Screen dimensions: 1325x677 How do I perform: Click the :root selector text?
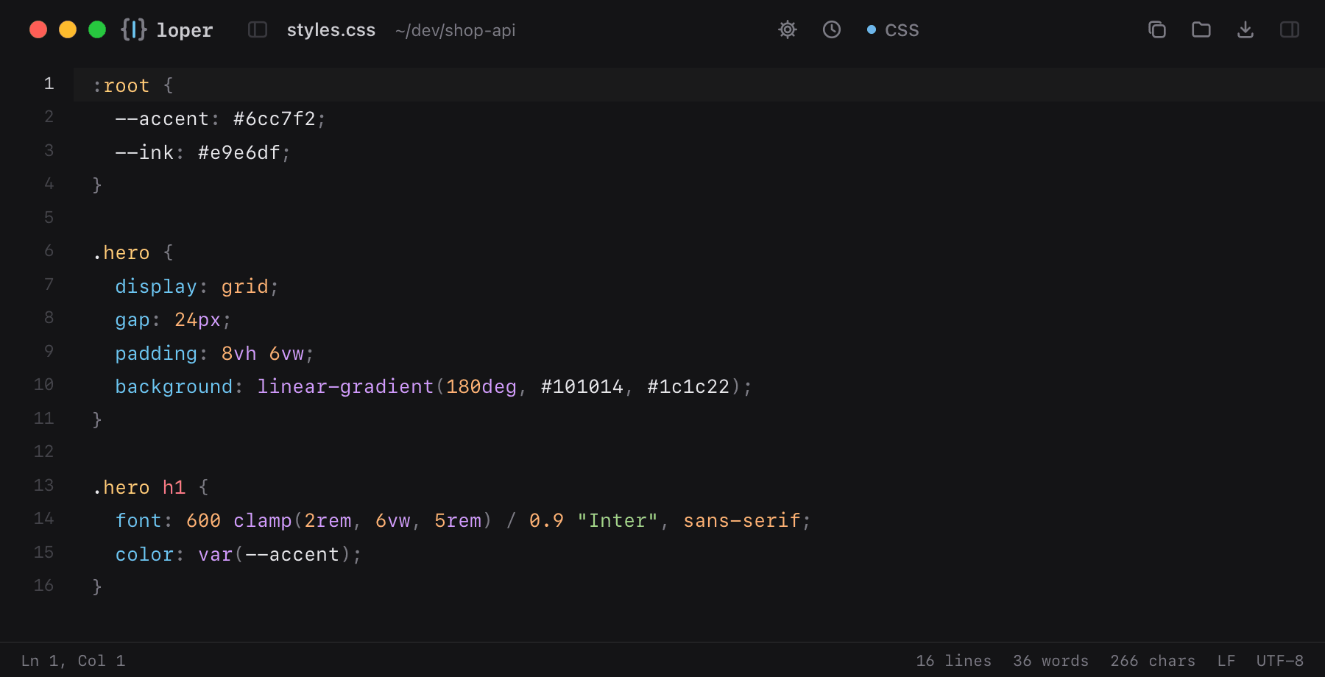tap(121, 85)
